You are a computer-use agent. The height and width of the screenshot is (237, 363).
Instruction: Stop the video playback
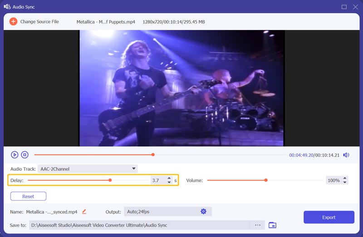pyautogui.click(x=25, y=155)
